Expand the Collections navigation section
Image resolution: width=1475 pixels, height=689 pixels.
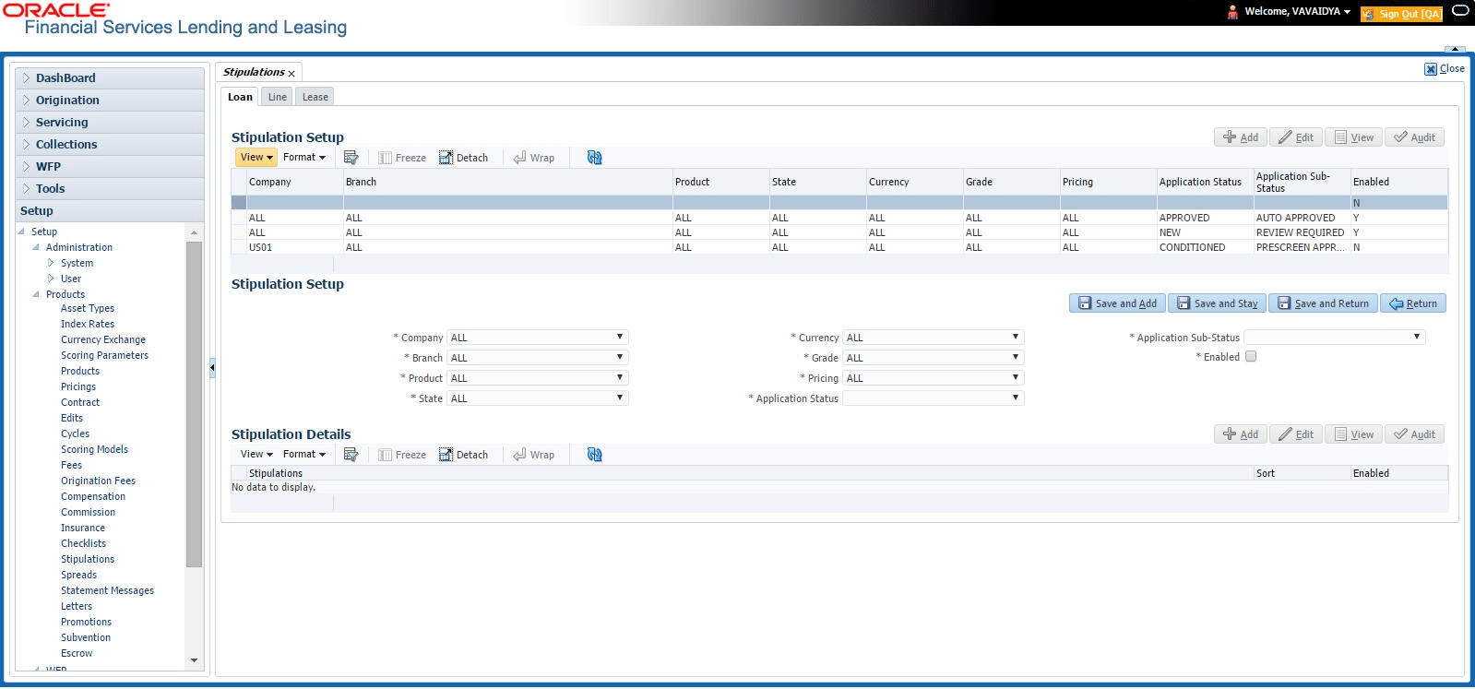tap(27, 145)
